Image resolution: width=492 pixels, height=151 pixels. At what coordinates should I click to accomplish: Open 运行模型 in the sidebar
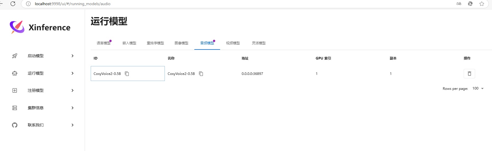(x=42, y=73)
